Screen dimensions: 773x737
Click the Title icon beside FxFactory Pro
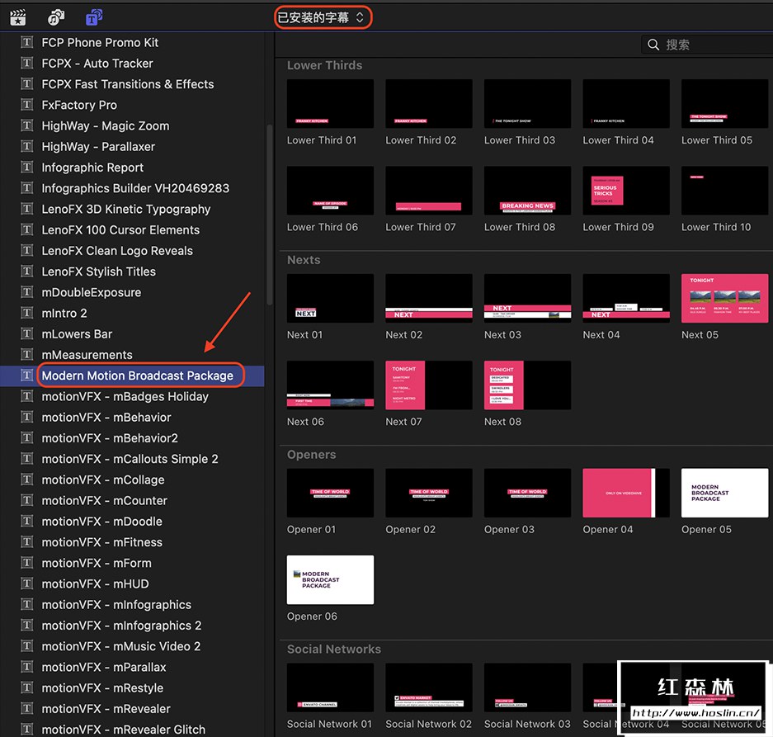26,105
